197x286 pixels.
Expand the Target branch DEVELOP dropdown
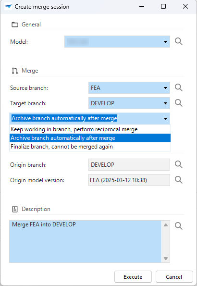(129, 103)
